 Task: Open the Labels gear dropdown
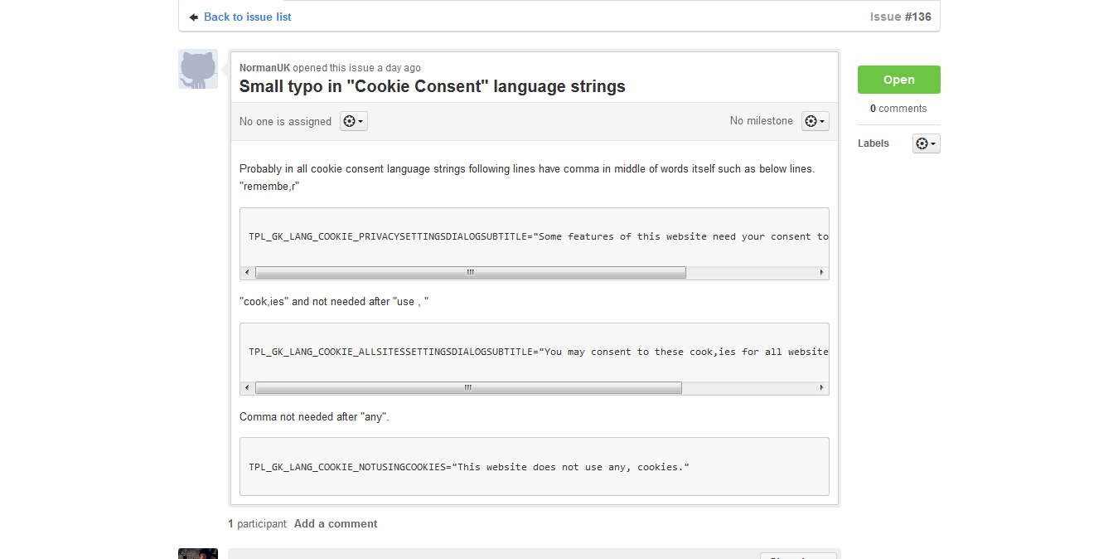point(926,143)
